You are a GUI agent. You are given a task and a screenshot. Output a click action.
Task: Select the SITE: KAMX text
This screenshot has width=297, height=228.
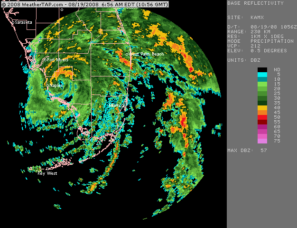(x=246, y=18)
